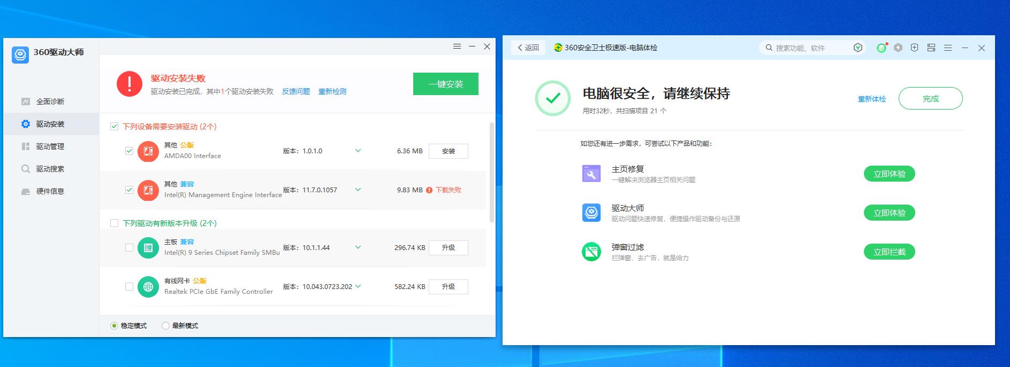Click the green checkmark safe status icon
The image size is (1010, 367).
pos(553,98)
